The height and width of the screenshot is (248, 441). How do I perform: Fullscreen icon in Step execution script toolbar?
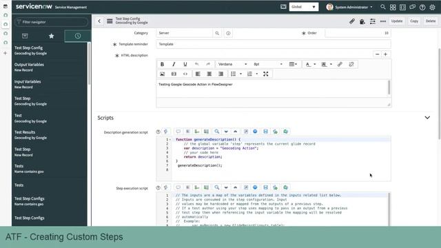(246, 187)
